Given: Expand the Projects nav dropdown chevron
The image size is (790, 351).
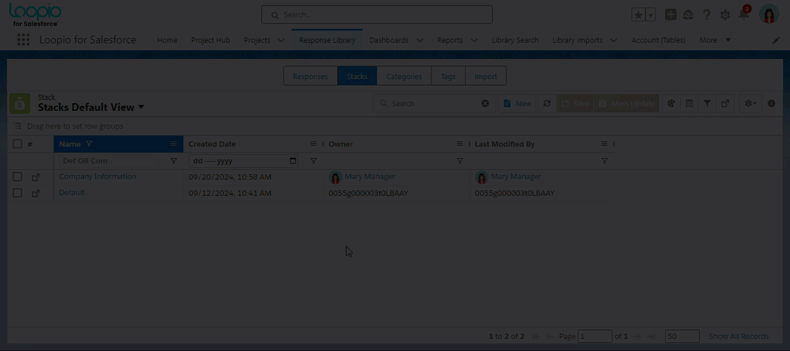Looking at the screenshot, I should 281,40.
